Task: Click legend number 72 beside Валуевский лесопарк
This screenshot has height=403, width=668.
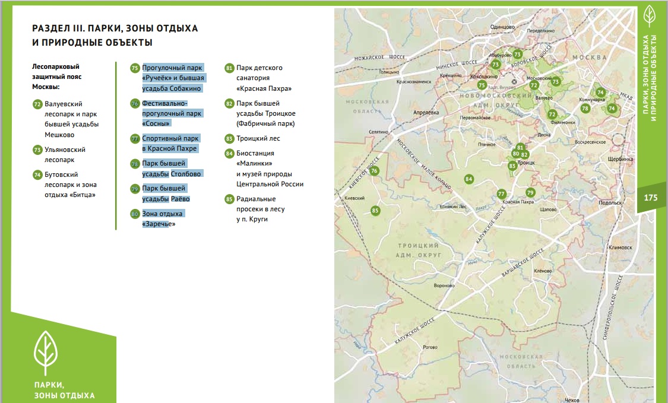Action: [x=37, y=104]
